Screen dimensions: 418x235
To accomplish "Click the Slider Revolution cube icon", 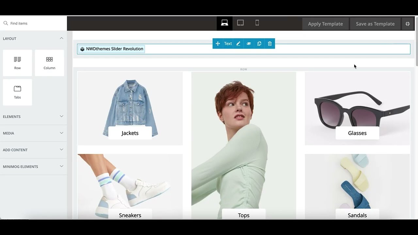I will [82, 49].
